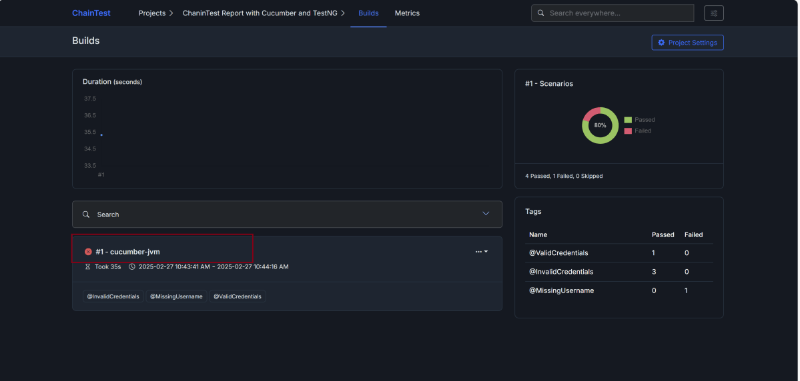
Task: Click the magnifier icon in builds search box
Action: pos(86,214)
